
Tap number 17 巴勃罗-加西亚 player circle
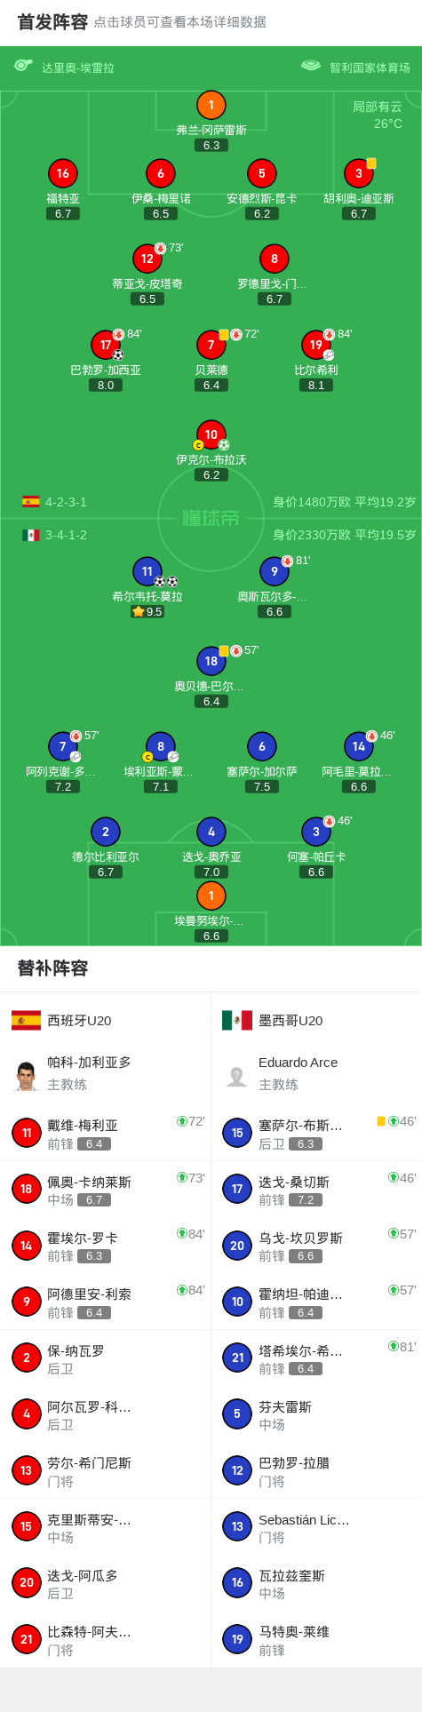[x=106, y=346]
